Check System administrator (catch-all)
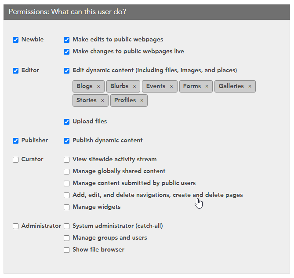Screen dimensions: 294x278 click(x=66, y=226)
